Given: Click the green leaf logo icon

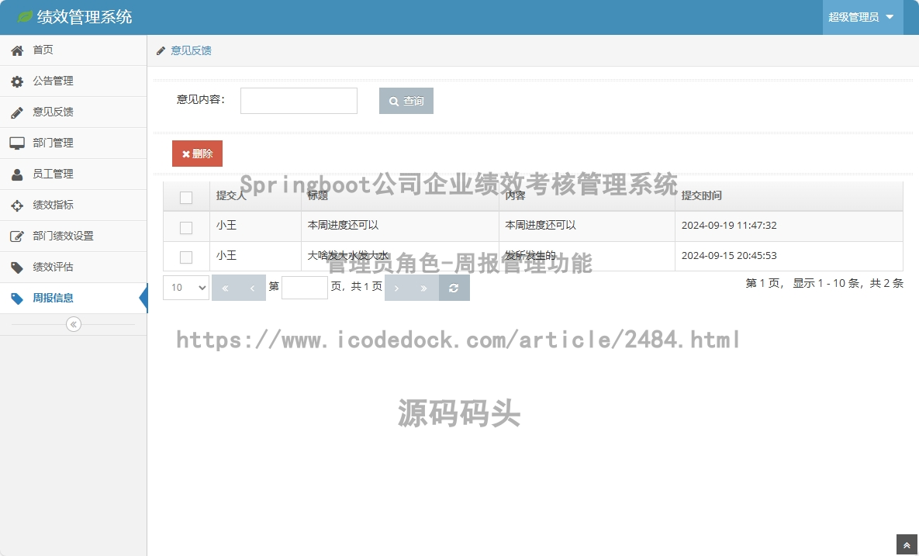Looking at the screenshot, I should [25, 16].
